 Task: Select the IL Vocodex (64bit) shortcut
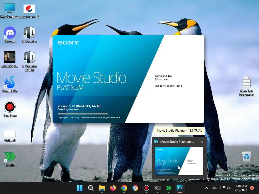(29, 61)
